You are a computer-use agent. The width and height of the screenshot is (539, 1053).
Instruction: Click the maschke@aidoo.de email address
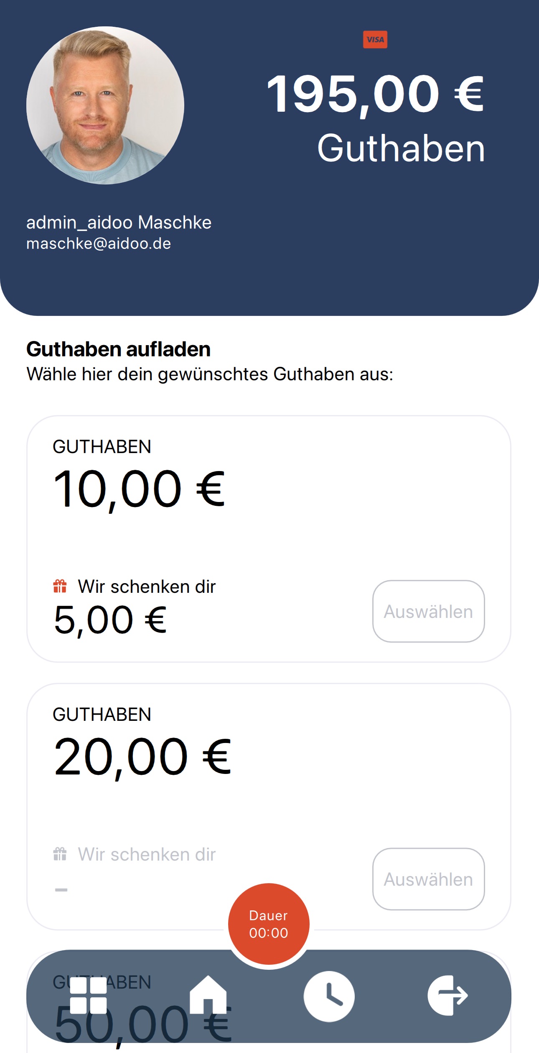(99, 243)
